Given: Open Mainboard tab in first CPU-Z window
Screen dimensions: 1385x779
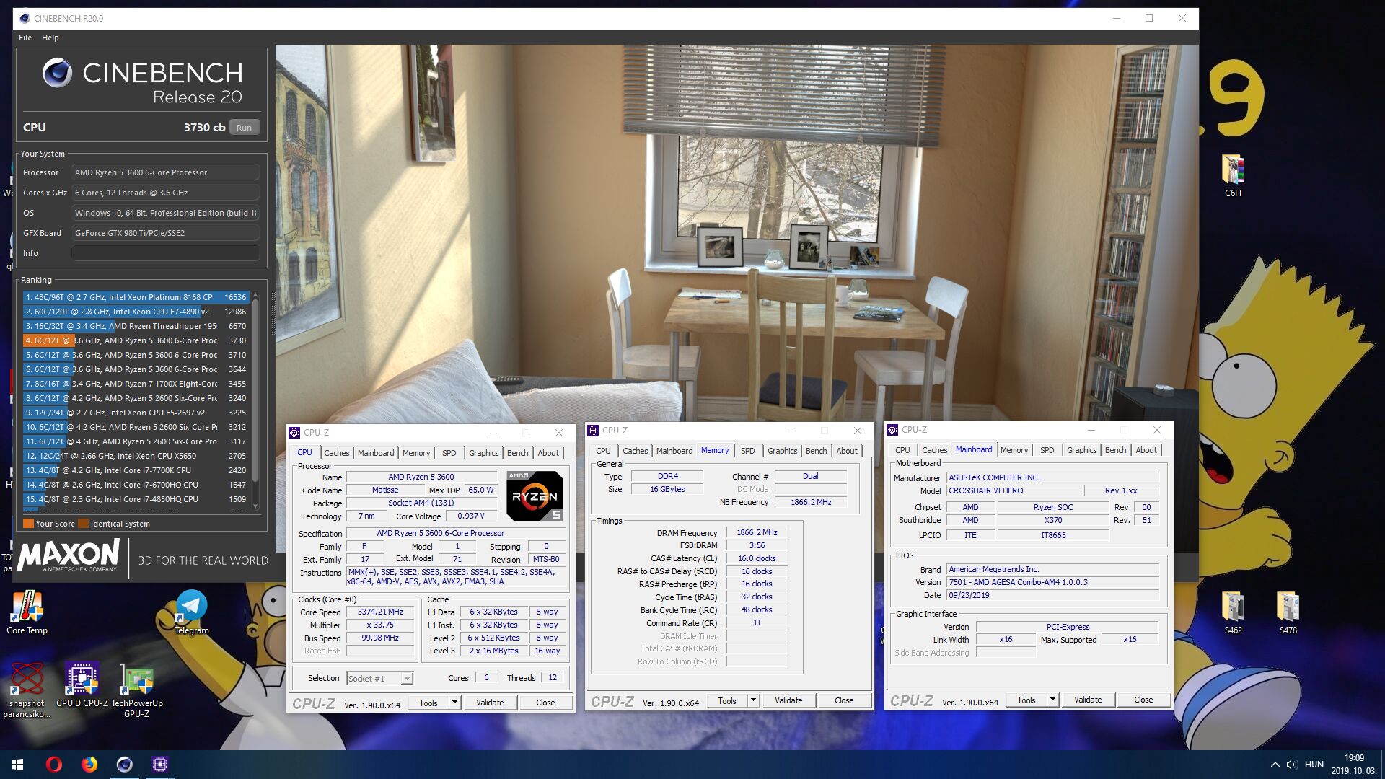Looking at the screenshot, I should (376, 453).
